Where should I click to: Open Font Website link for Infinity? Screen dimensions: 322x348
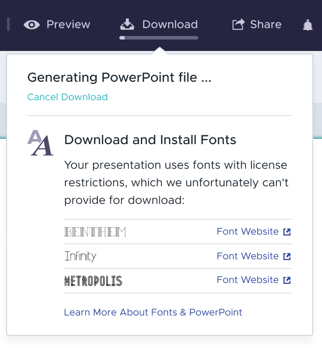point(247,256)
